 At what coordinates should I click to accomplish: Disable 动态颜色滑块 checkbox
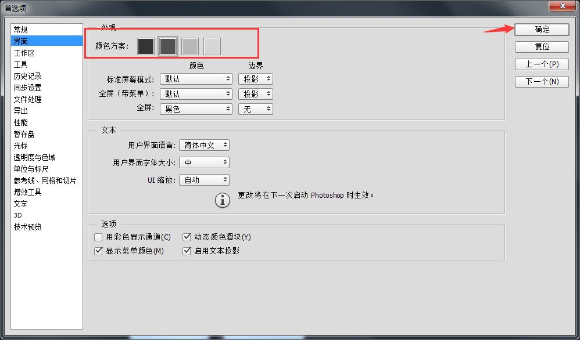(187, 237)
